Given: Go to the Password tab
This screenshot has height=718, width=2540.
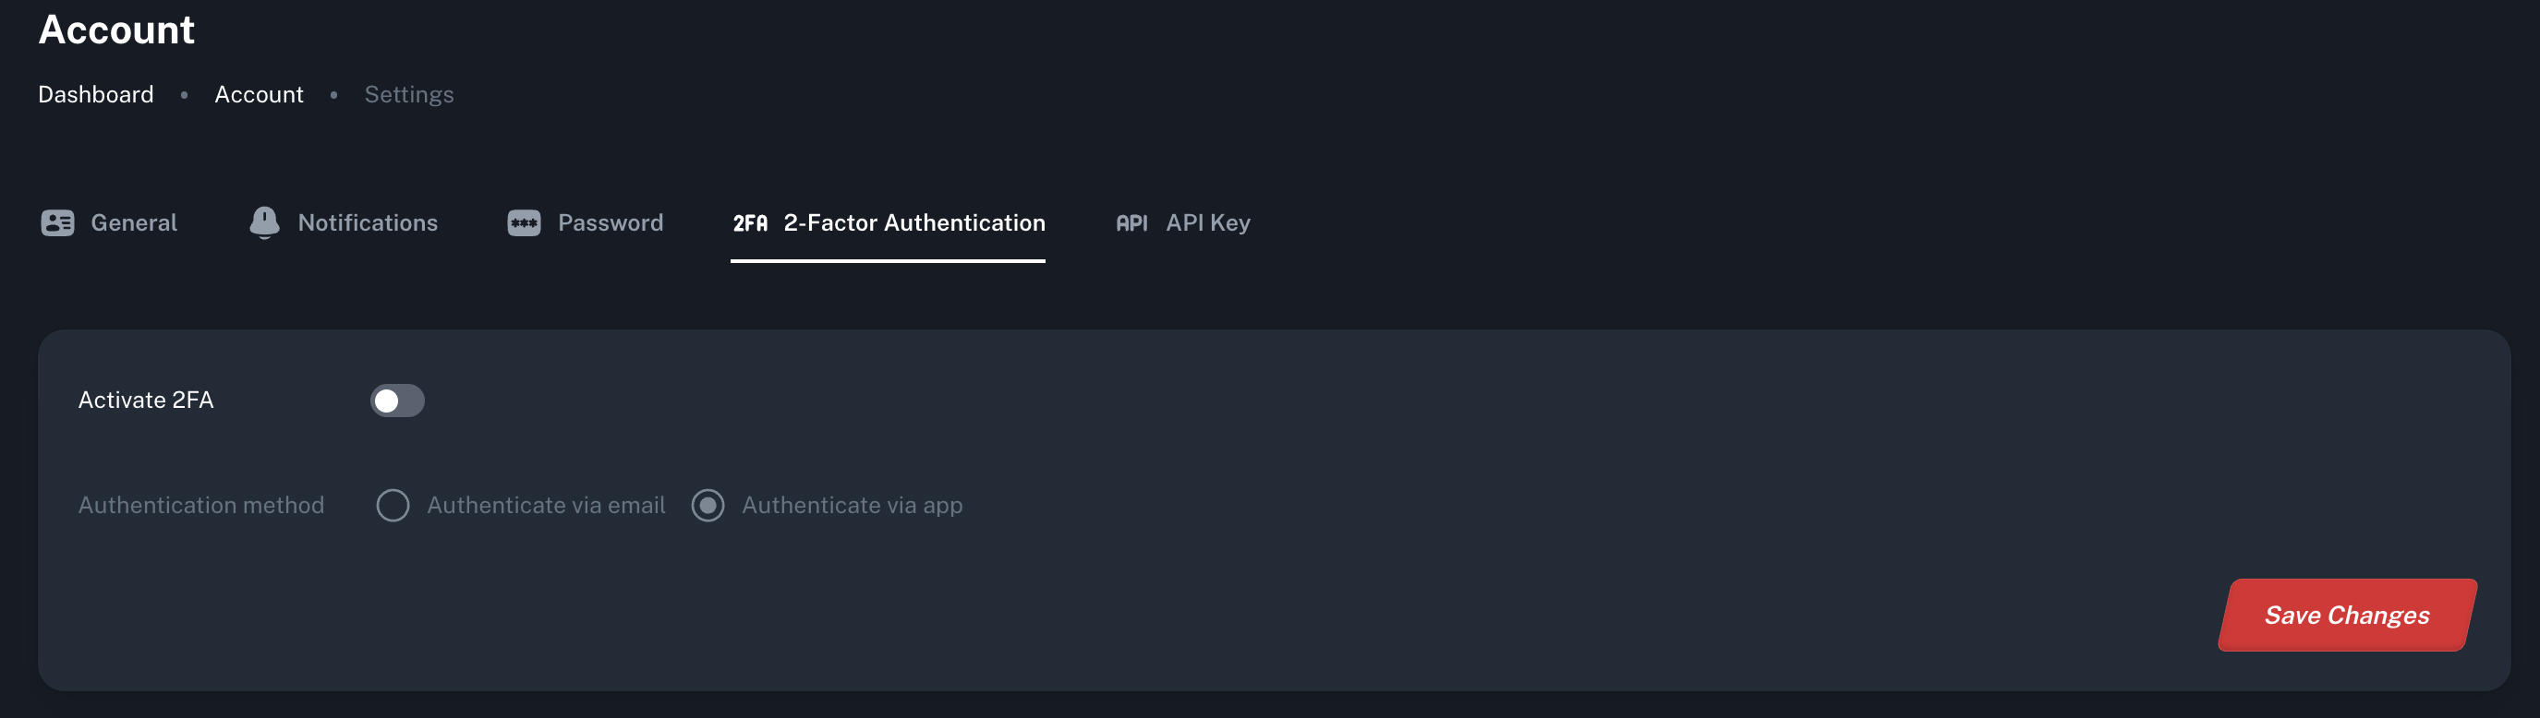Looking at the screenshot, I should (x=610, y=223).
